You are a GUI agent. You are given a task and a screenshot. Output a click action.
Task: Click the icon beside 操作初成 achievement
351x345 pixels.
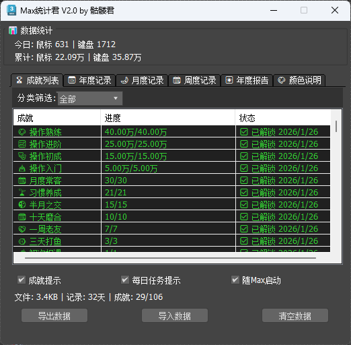click(22, 156)
